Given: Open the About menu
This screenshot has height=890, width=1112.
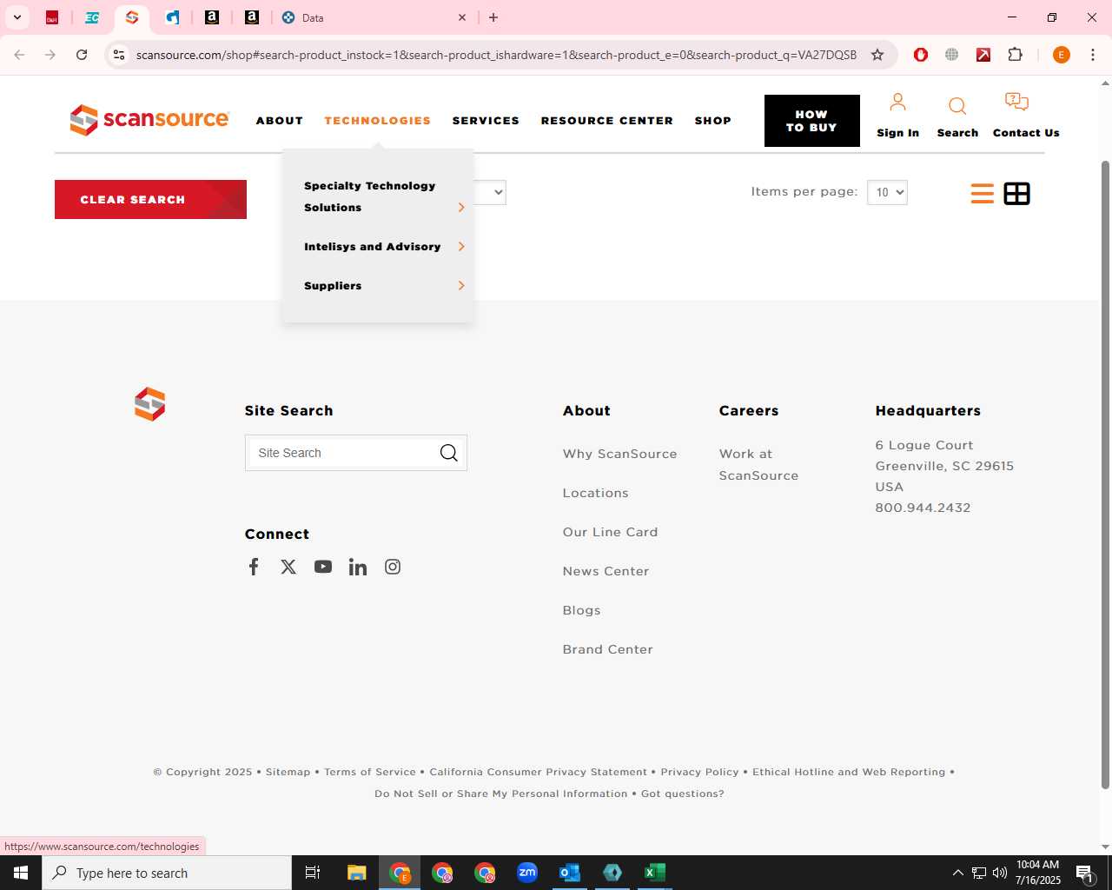Looking at the screenshot, I should coord(280,121).
